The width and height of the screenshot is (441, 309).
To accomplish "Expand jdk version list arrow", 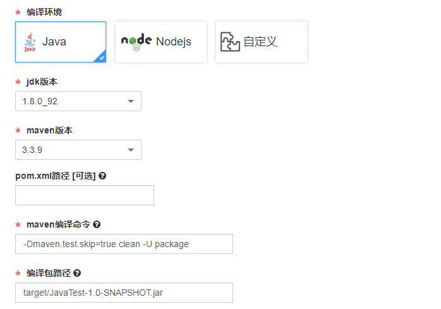I will pyautogui.click(x=131, y=101).
